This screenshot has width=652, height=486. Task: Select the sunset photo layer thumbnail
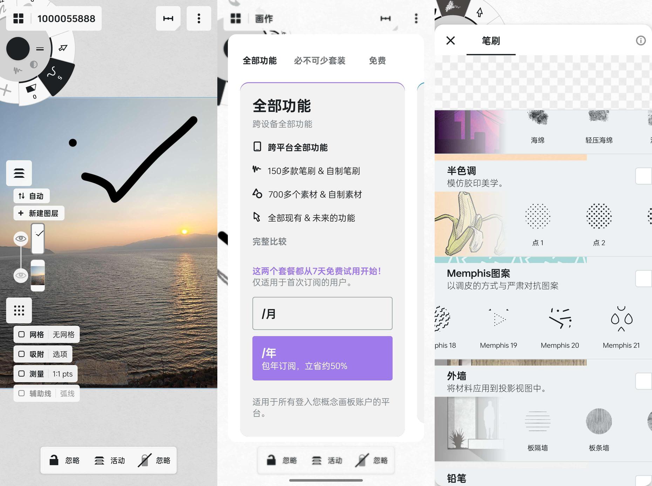click(x=38, y=276)
